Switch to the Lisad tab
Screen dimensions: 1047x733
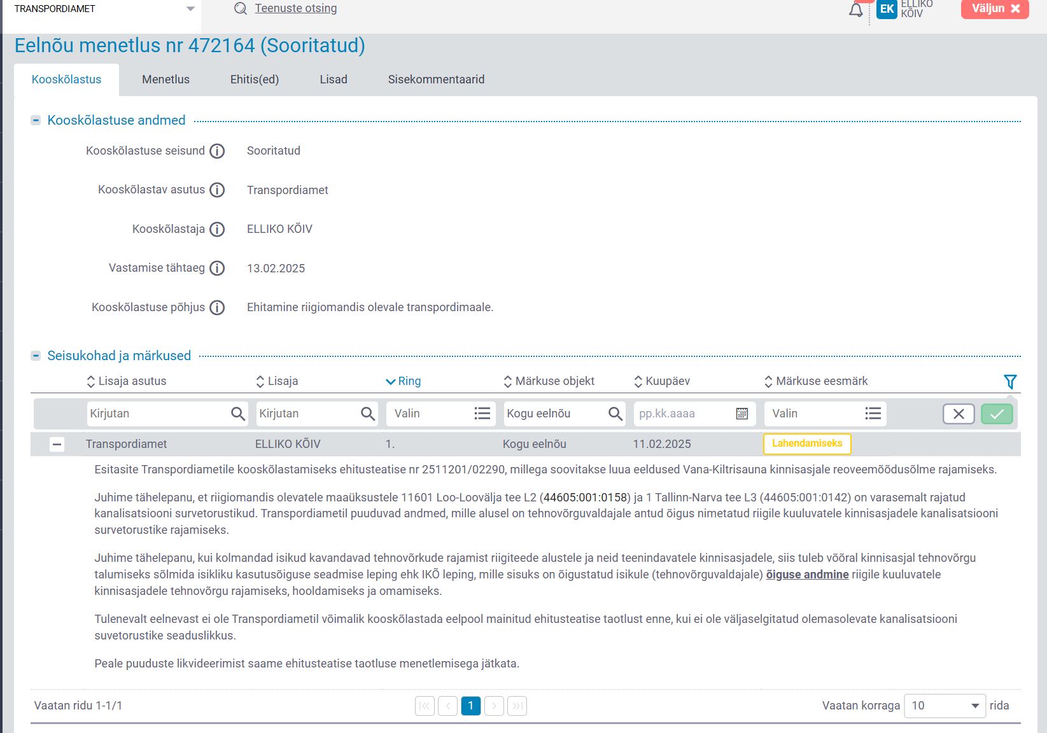(x=334, y=80)
